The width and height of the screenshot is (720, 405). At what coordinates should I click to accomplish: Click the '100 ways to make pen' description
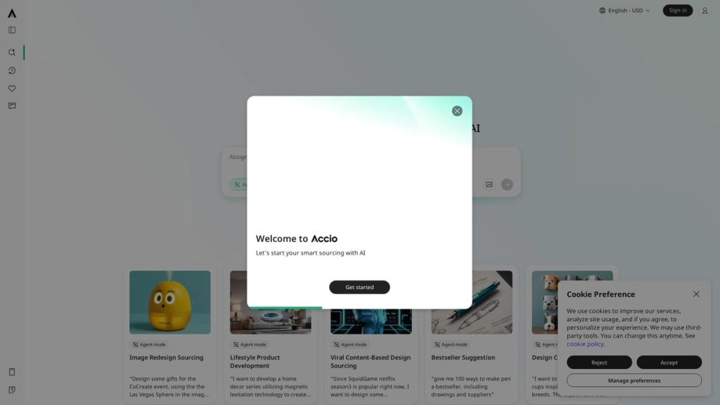pyautogui.click(x=471, y=386)
